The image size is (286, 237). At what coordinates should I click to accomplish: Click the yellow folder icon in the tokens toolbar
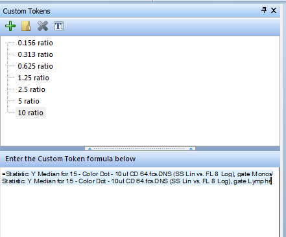pos(26,26)
